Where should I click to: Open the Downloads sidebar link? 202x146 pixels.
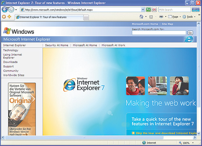(10, 62)
